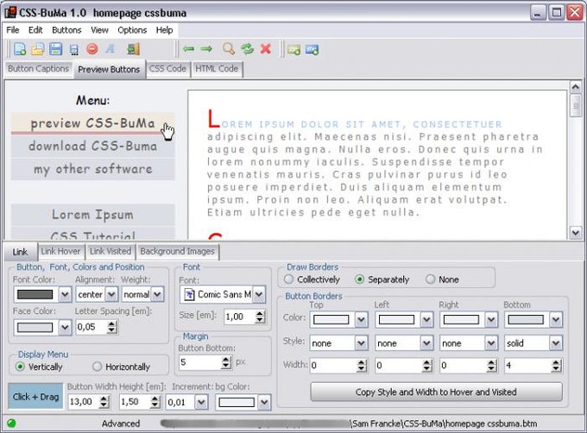Click the Font Color gray swatch
Screen dimensions: 587x433
pyautogui.click(x=35, y=294)
